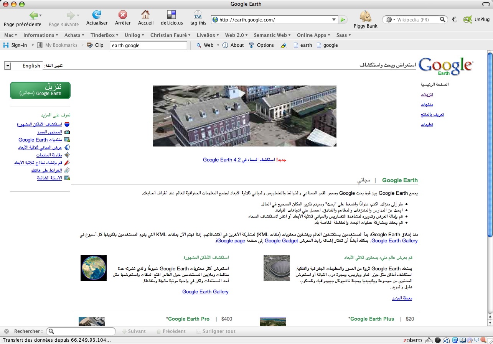This screenshot has width=493, height=344.
Task: Open the Online Apps bookmarks menu
Action: (x=314, y=35)
